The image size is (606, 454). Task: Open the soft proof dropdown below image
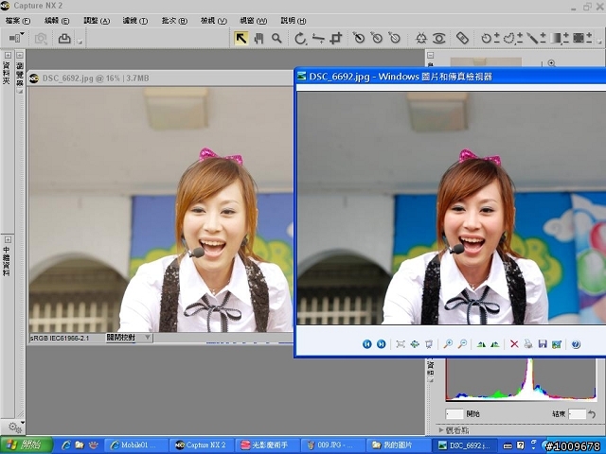[129, 338]
